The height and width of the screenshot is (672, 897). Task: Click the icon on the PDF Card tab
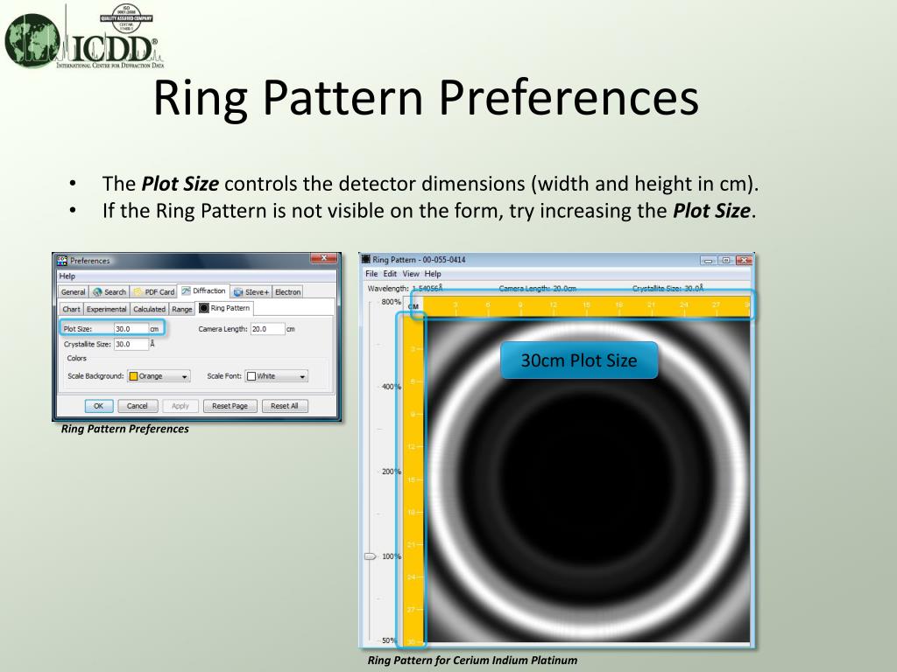tap(138, 292)
